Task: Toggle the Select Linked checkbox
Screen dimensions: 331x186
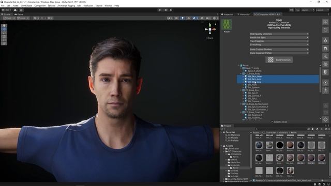Action: (272, 122)
